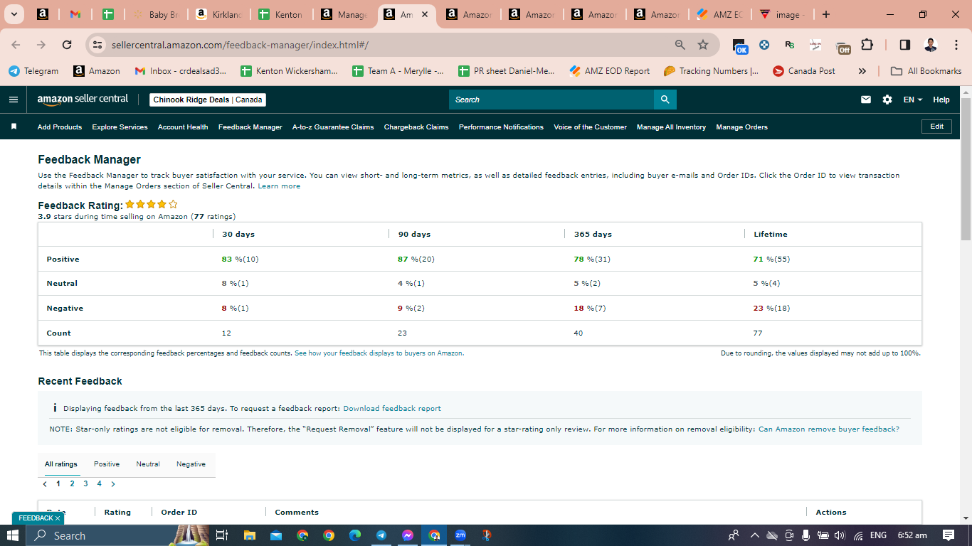Click the browser address bar URL
The image size is (972, 546).
point(240,45)
